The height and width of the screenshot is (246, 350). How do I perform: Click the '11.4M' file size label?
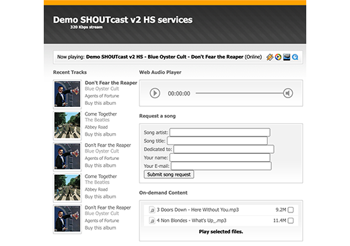pos(279,220)
